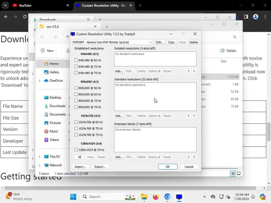The width and height of the screenshot is (271, 203).
Task: Select the Custom Resolution Utility browser tab
Action: (x=104, y=5)
